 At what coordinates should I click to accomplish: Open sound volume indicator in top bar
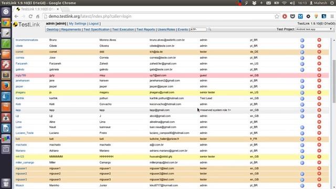[292, 3]
